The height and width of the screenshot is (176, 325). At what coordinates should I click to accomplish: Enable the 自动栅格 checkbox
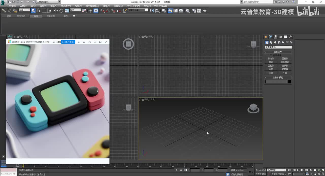[x=271, y=55]
